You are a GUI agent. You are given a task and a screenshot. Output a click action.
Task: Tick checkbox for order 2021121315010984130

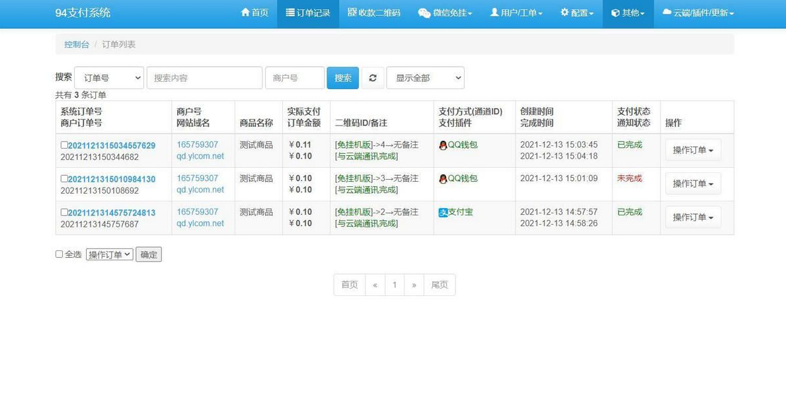click(x=64, y=178)
